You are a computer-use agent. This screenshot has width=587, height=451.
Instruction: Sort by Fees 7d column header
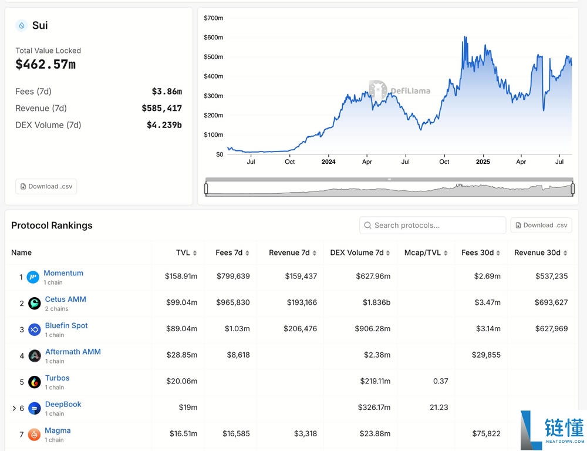pyautogui.click(x=232, y=253)
